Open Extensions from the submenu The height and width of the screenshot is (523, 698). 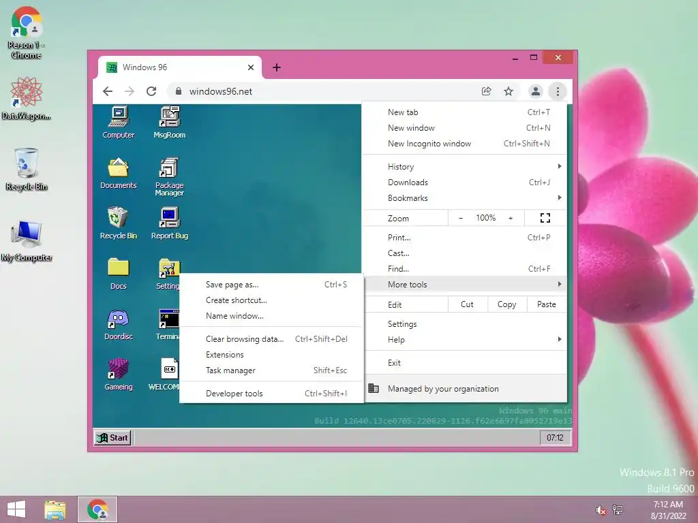[x=271, y=354]
